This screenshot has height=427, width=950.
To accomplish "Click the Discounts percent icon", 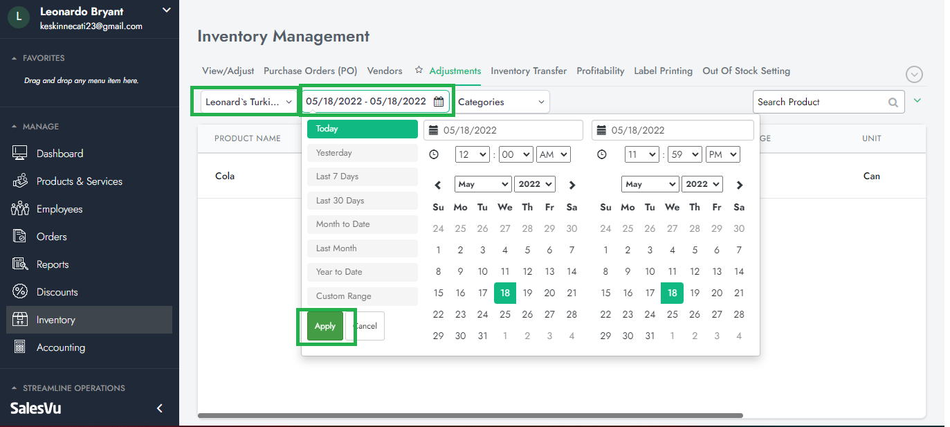I will [x=20, y=292].
